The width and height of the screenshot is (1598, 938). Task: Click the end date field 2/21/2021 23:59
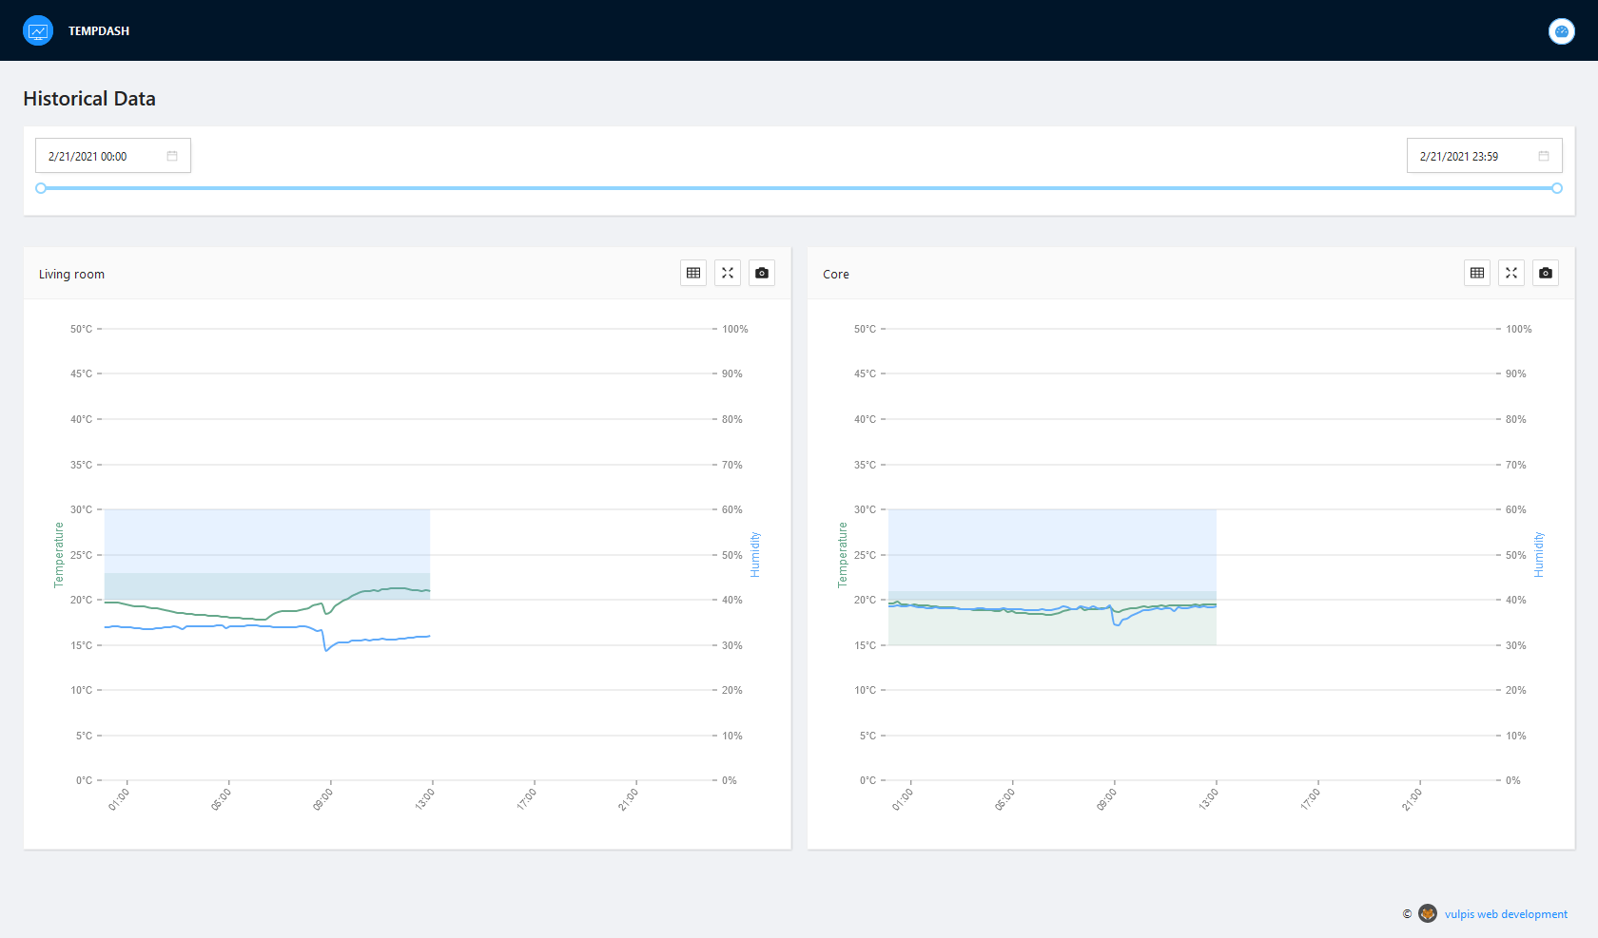coord(1485,156)
